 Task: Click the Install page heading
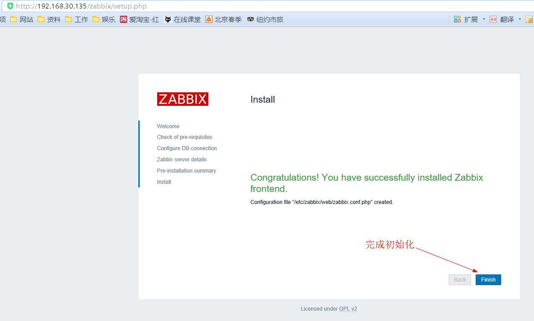click(x=263, y=99)
